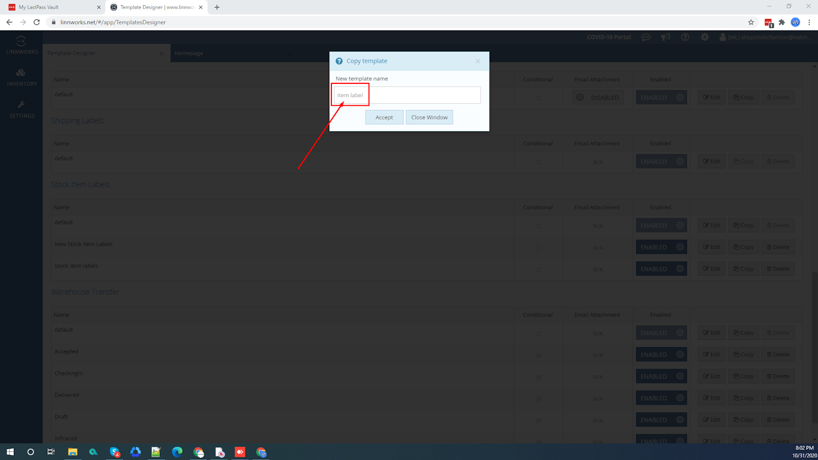Open the gear settings icon in header
The width and height of the screenshot is (818, 460).
(x=705, y=37)
